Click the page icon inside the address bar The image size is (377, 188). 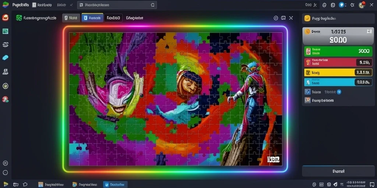coord(81,5)
